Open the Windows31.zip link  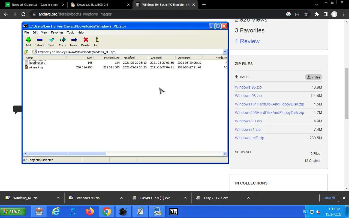[x=248, y=129]
